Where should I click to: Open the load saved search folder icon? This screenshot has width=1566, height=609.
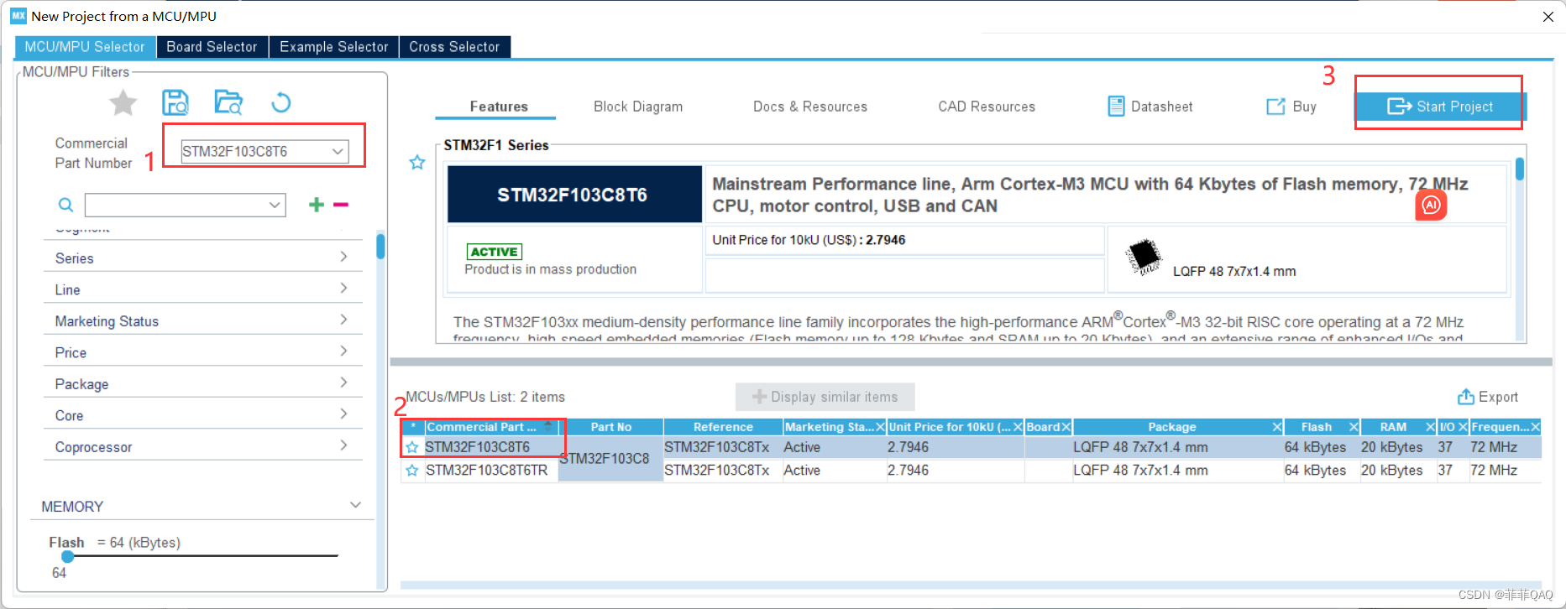tap(228, 102)
